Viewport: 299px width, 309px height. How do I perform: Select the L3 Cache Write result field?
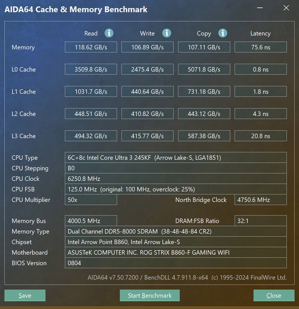[x=147, y=136]
